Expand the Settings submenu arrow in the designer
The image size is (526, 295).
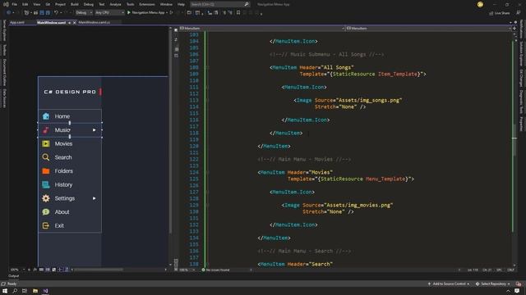tap(95, 198)
